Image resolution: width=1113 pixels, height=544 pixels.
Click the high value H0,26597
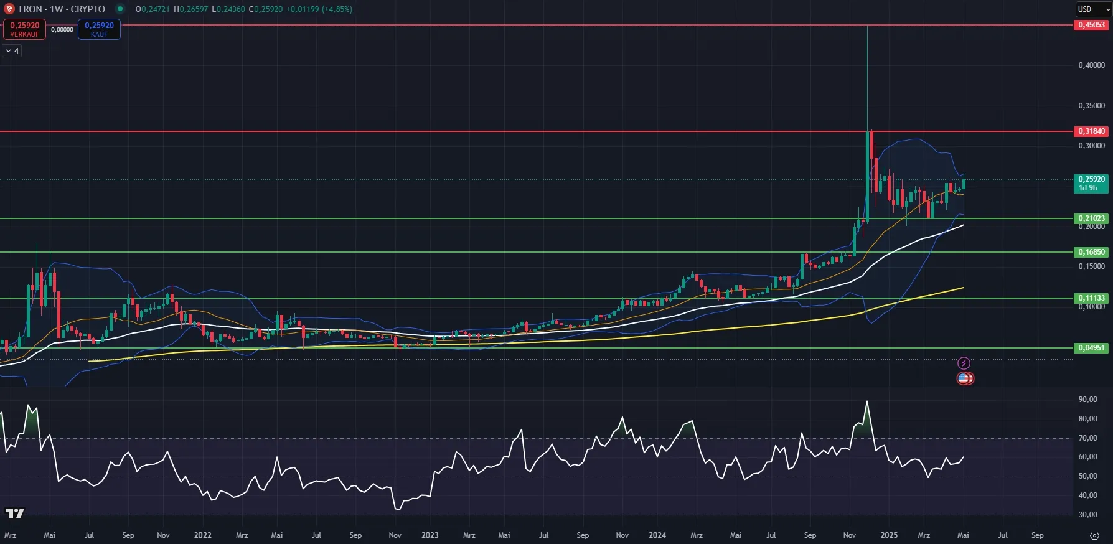(191, 9)
